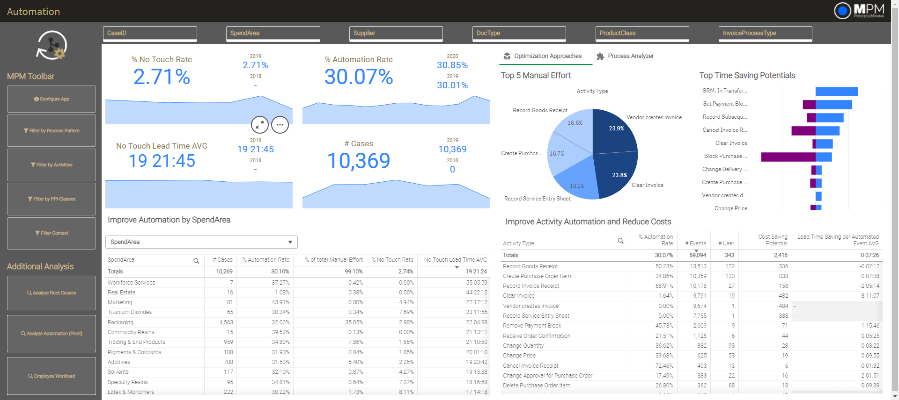Select the Specialty Resins row
899x400 pixels.
pos(297,382)
